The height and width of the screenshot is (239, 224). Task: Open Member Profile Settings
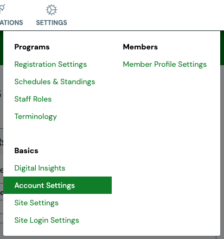[165, 65]
